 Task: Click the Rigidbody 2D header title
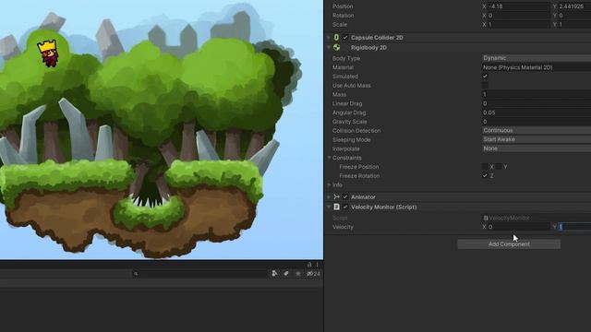tap(368, 47)
